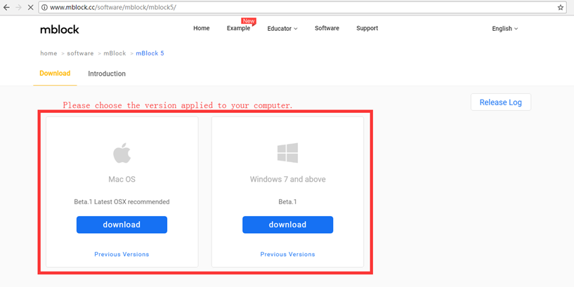Bookmark the page with the star icon
The image size is (574, 287).
coord(561,7)
